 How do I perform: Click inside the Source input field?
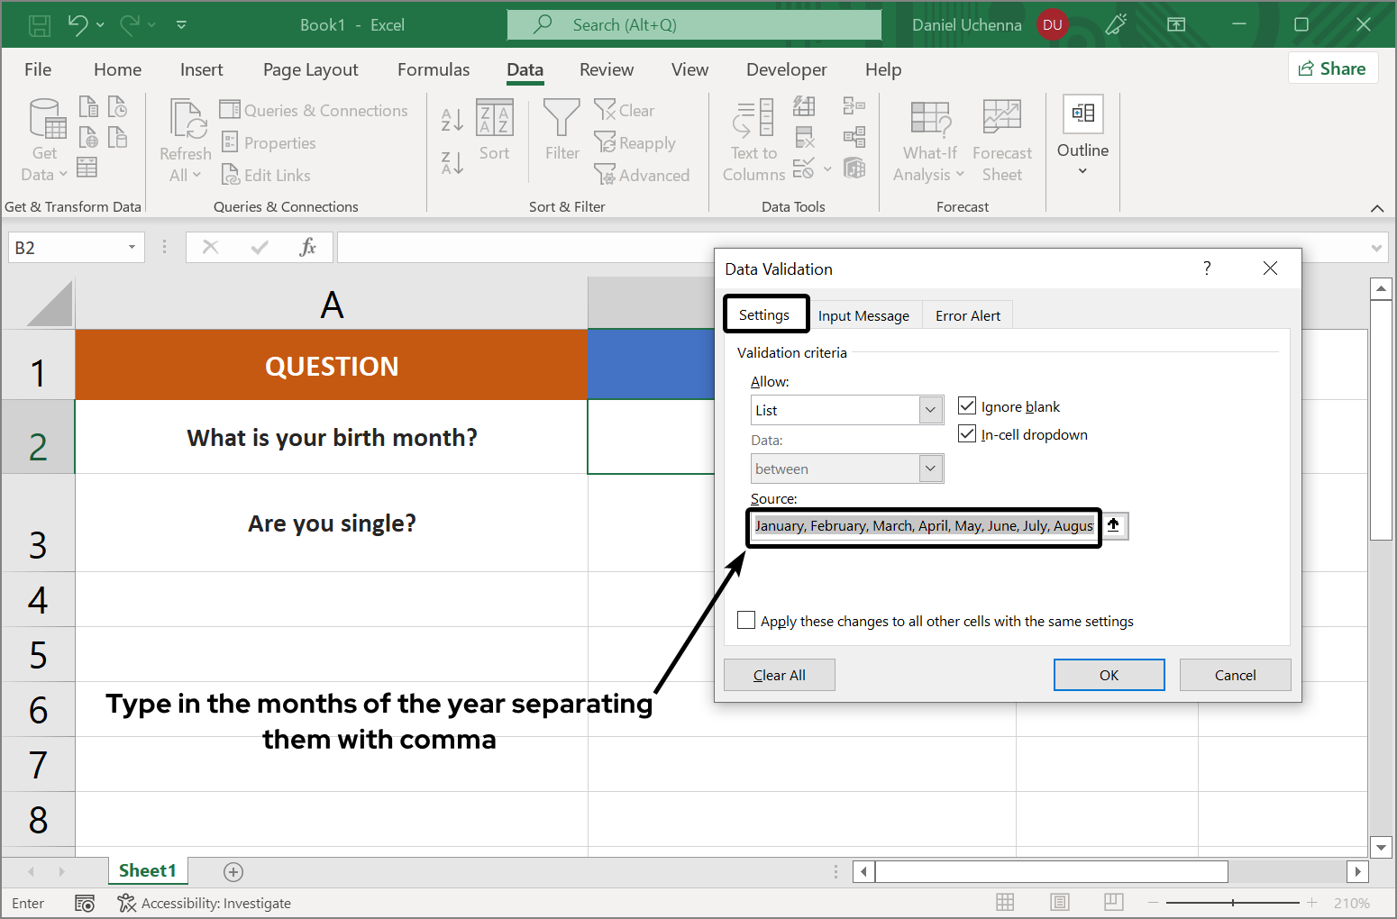point(919,526)
